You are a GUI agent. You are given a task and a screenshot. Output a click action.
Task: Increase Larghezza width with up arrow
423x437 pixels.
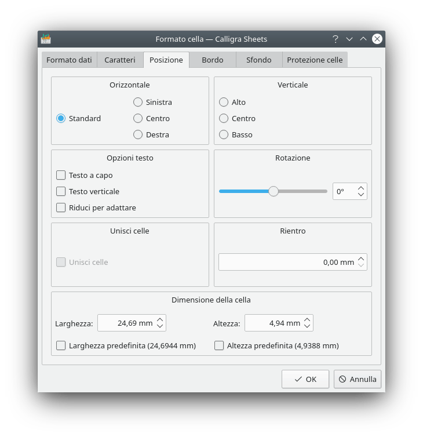pos(160,319)
